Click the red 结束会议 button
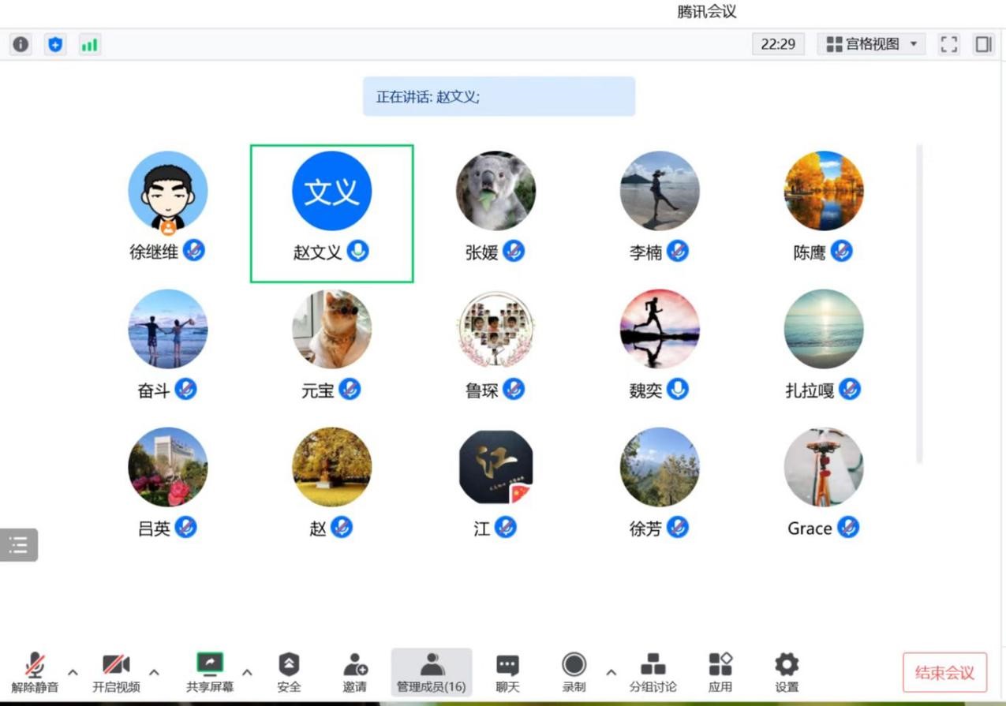The height and width of the screenshot is (706, 1006). click(944, 673)
